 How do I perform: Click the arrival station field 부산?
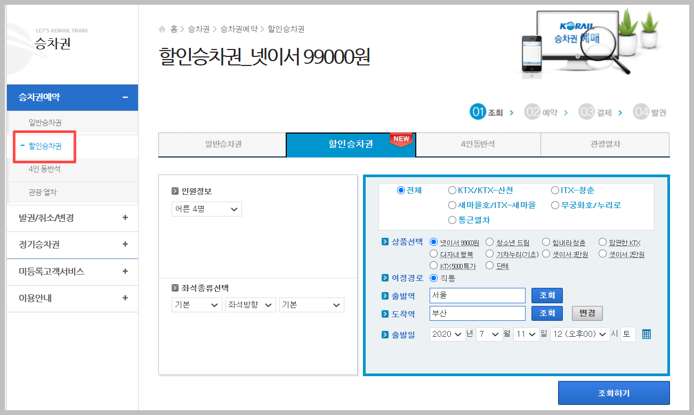(x=478, y=313)
